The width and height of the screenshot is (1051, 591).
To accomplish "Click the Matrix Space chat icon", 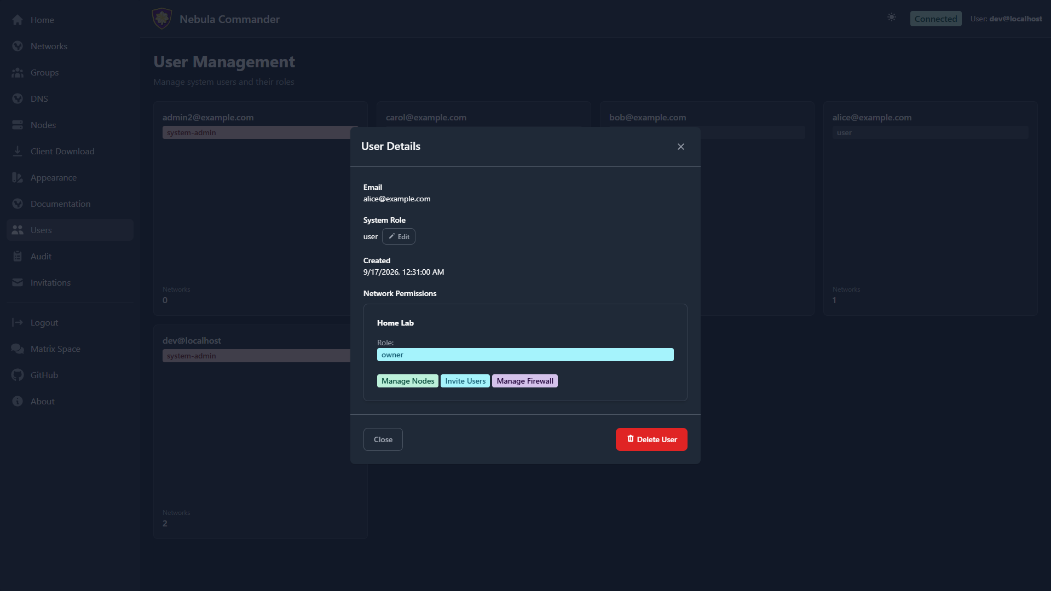I will coord(18,349).
